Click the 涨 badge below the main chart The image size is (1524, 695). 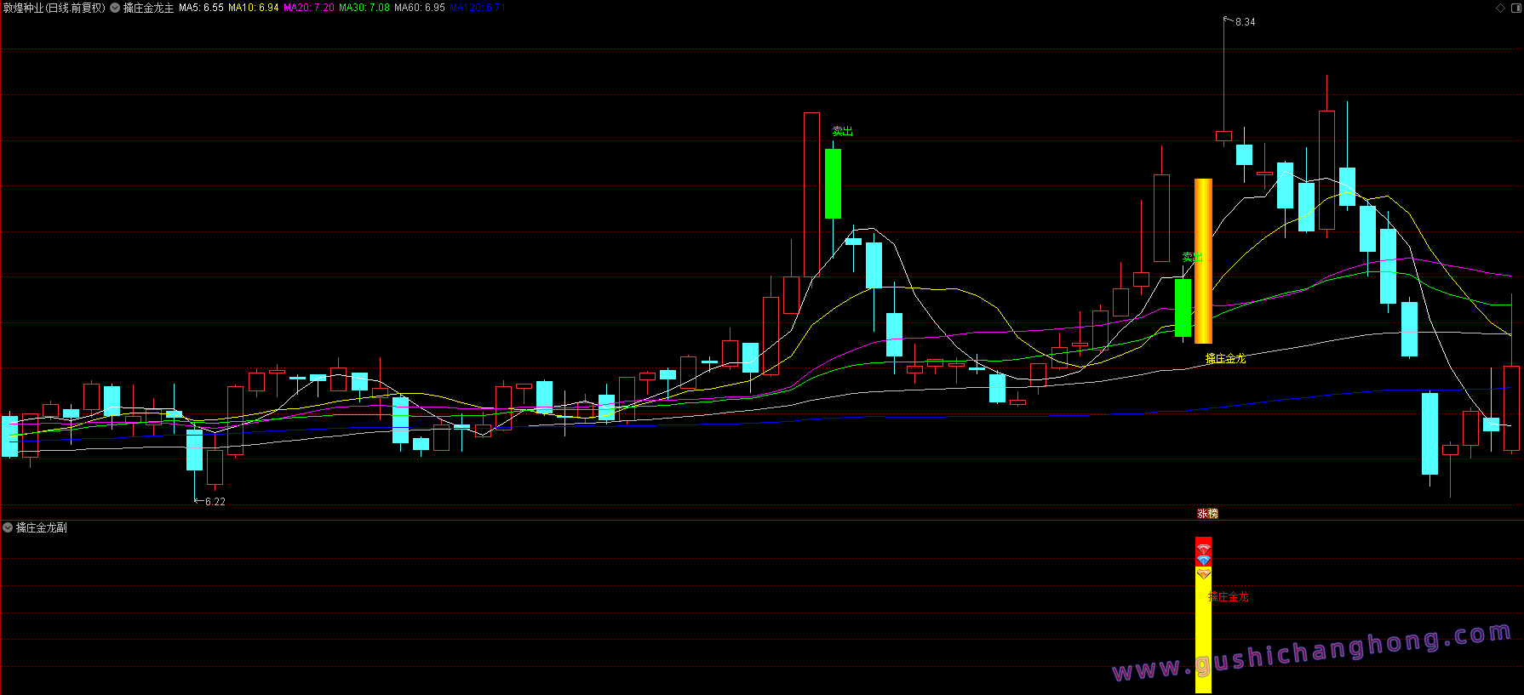tap(1202, 514)
